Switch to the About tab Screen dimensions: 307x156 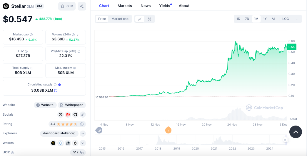(184, 6)
